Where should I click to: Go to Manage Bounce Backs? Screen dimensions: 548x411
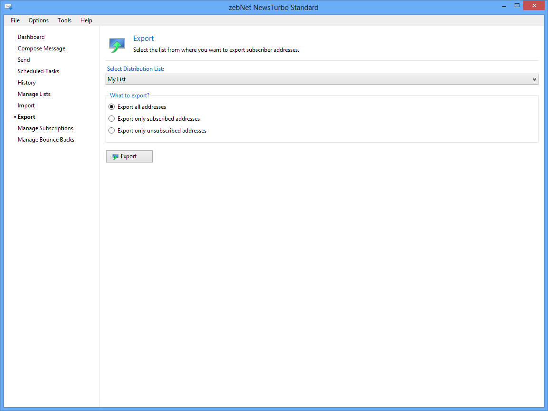click(46, 140)
